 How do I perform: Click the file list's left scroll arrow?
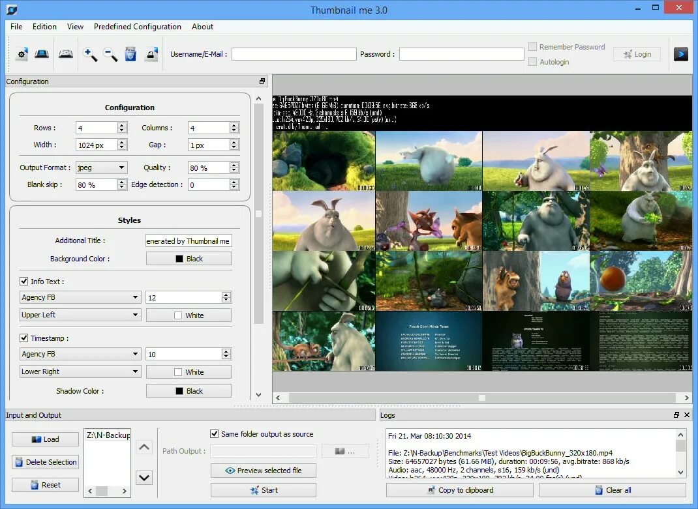90,491
